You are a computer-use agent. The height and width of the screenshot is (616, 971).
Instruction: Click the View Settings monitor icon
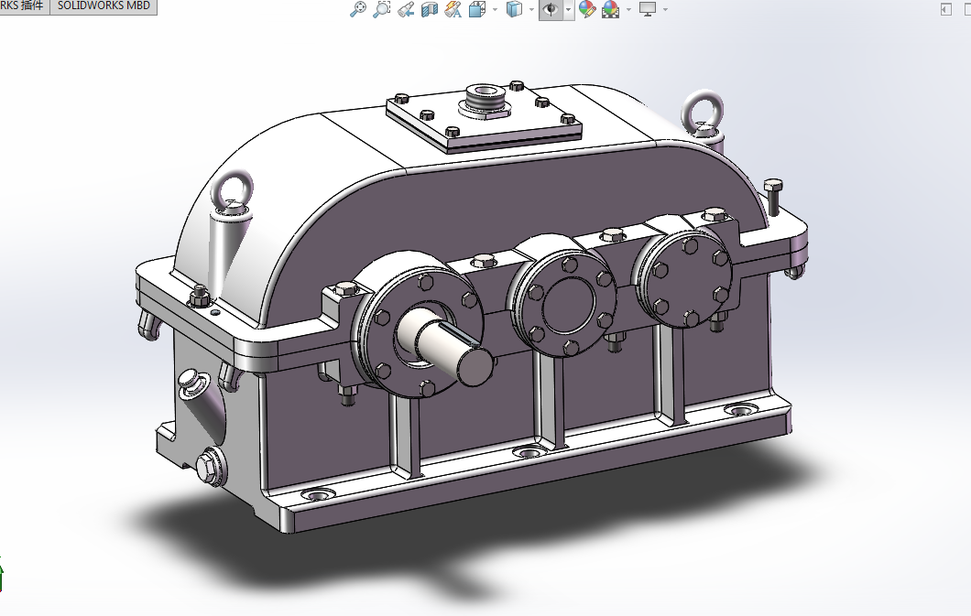[648, 9]
